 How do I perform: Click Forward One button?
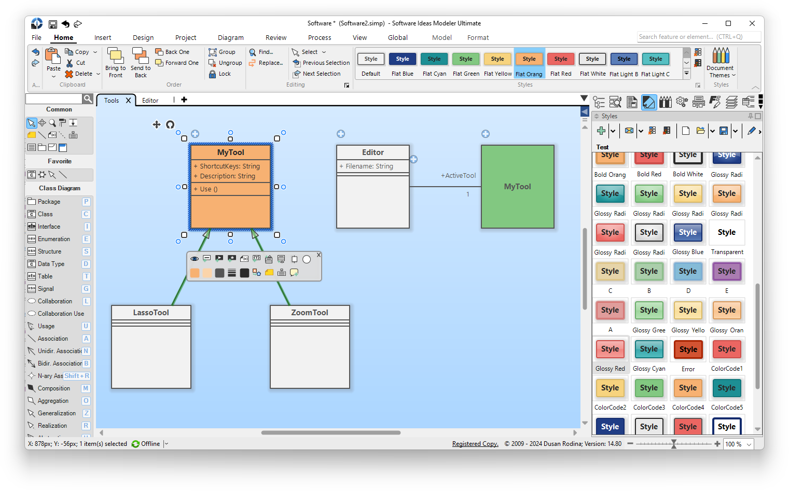177,63
